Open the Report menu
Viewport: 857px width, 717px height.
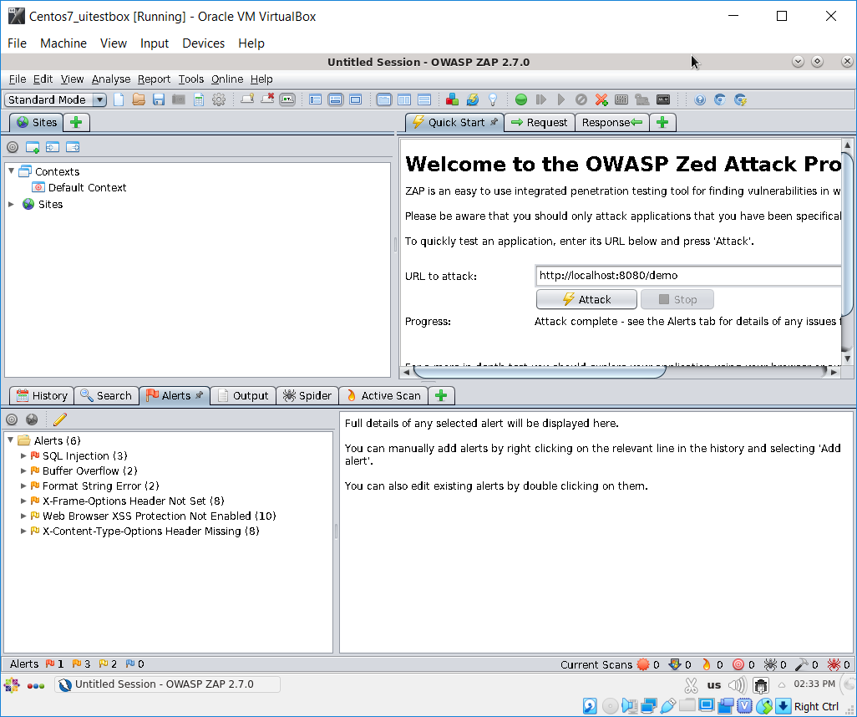click(154, 79)
